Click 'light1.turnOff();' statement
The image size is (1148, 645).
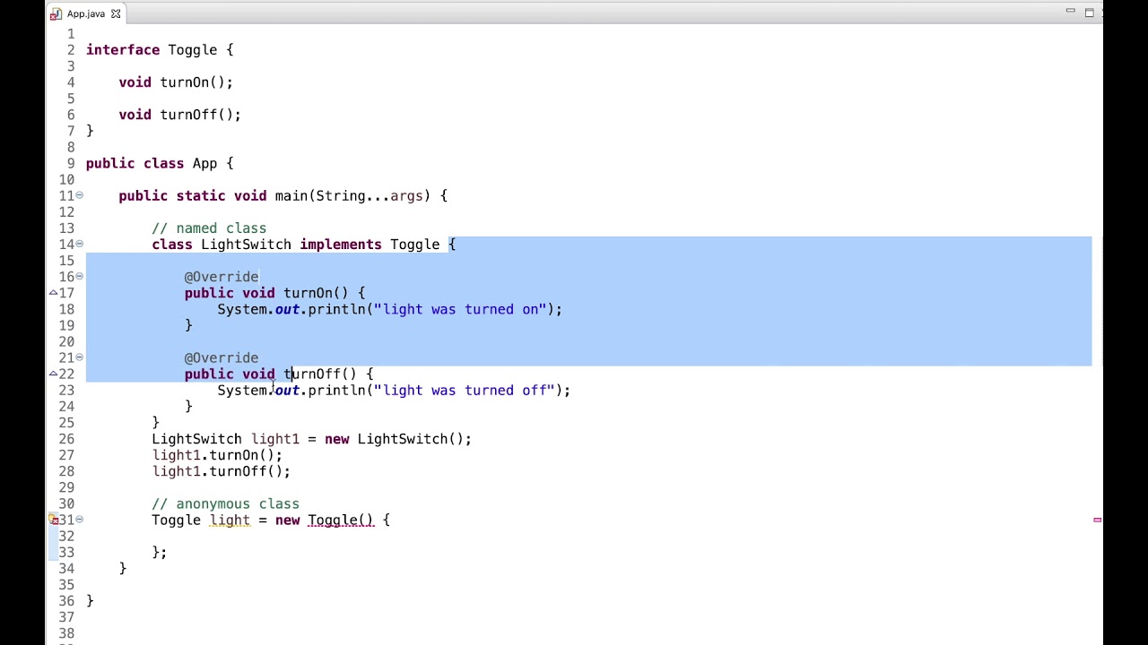tap(222, 471)
